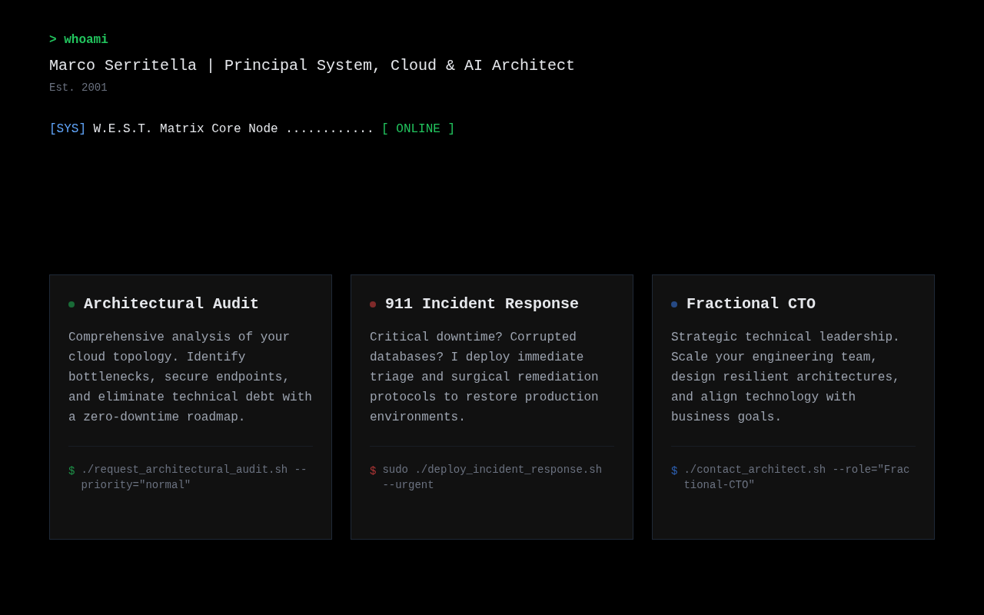The height and width of the screenshot is (615, 984).
Task: Click the Fractional CTO description paragraph
Action: [x=786, y=377]
